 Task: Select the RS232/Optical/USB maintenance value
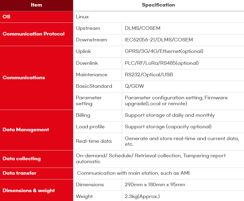click(149, 75)
